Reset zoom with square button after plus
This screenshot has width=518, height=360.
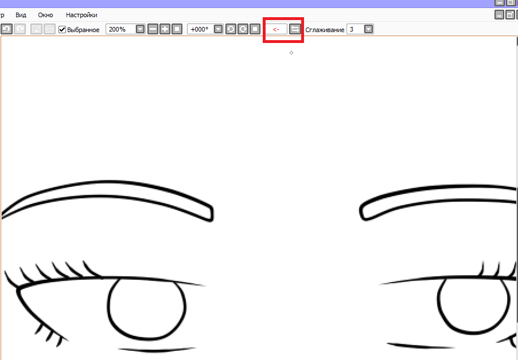tap(177, 29)
